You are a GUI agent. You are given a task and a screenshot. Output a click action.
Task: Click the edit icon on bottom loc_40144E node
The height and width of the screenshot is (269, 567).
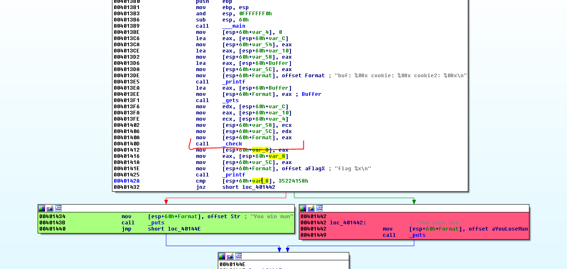[230, 256]
